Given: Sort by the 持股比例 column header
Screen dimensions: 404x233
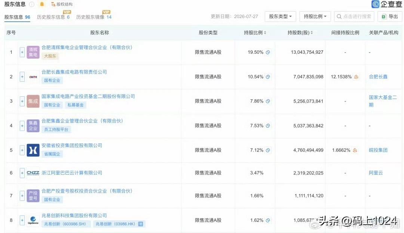Looking at the screenshot, I should (x=255, y=32).
